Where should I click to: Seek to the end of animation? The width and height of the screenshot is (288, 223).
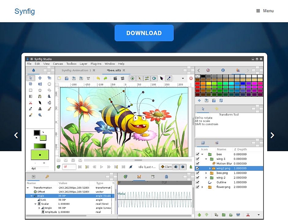124,167
